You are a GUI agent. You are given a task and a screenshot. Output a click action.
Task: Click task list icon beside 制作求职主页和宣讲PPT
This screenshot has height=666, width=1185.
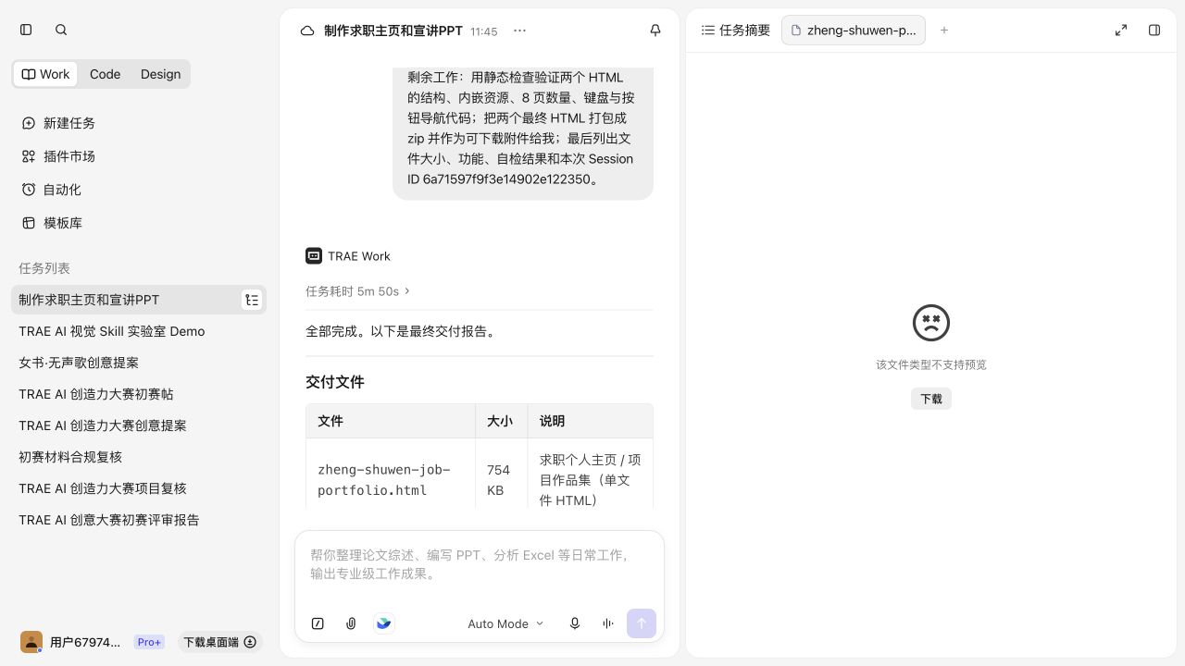(x=252, y=300)
